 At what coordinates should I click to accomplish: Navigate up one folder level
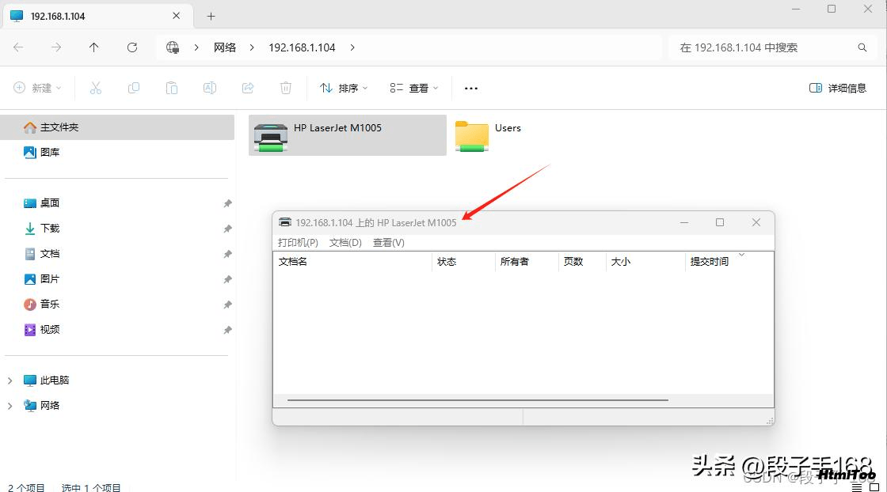[x=94, y=47]
